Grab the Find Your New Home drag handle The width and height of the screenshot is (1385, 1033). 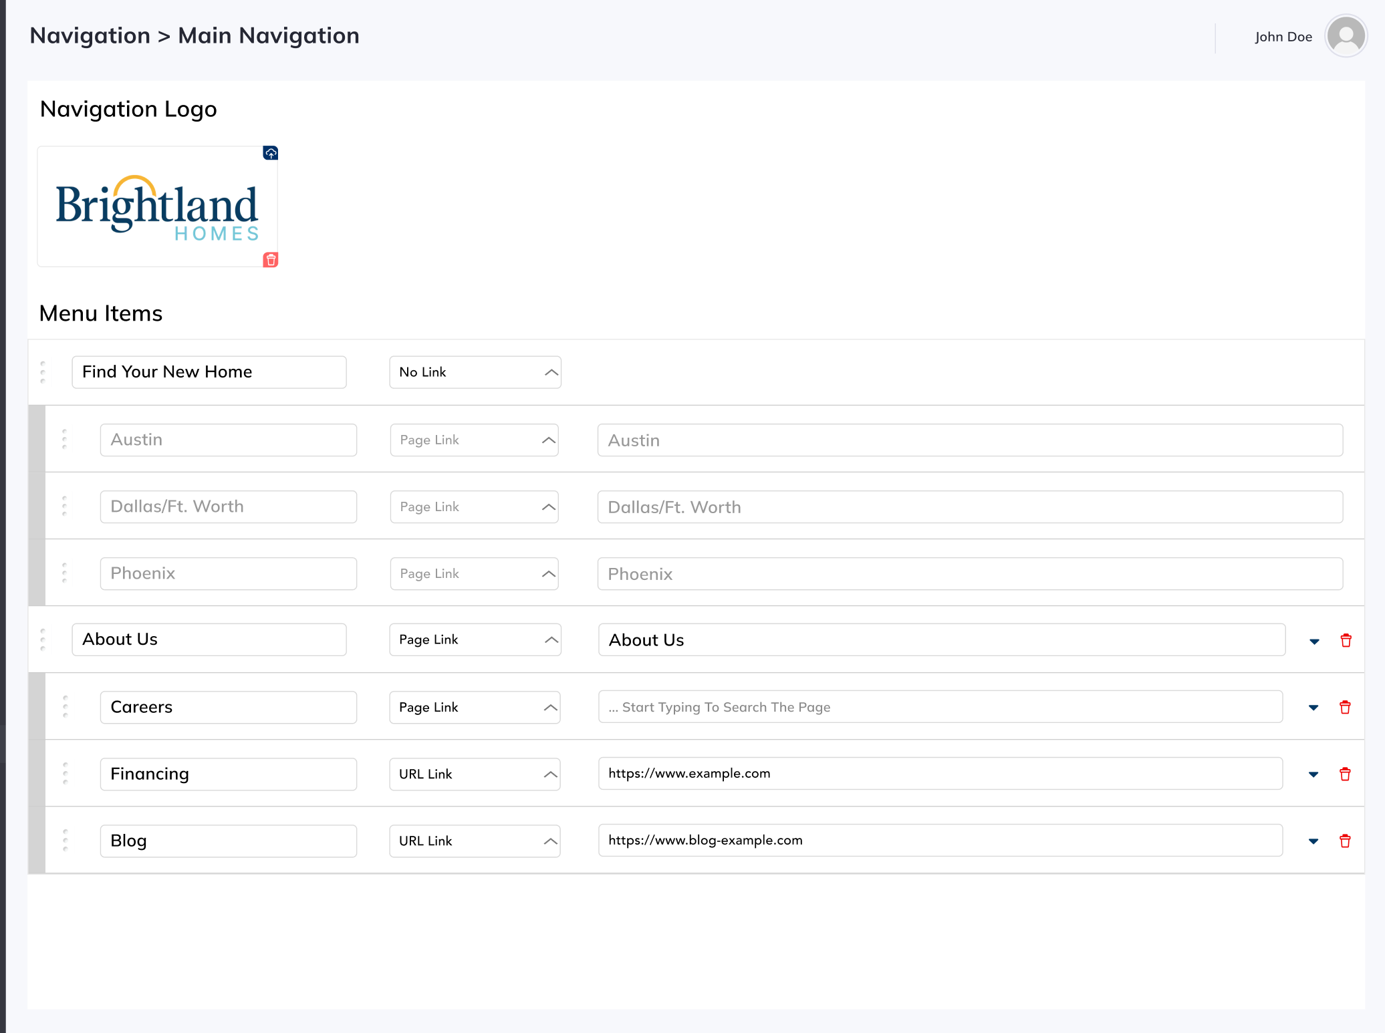click(x=43, y=372)
